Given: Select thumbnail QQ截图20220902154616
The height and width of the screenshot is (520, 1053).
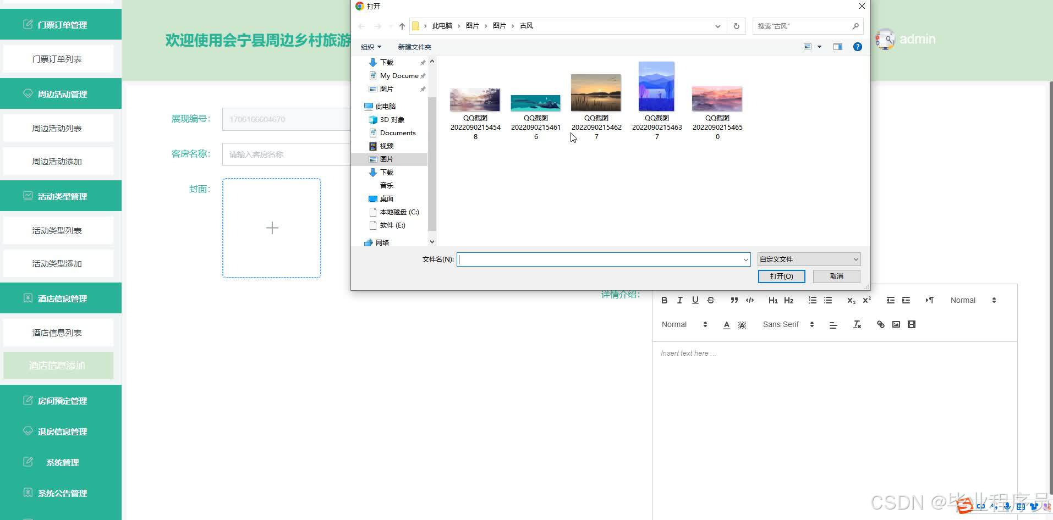Looking at the screenshot, I should click(536, 117).
